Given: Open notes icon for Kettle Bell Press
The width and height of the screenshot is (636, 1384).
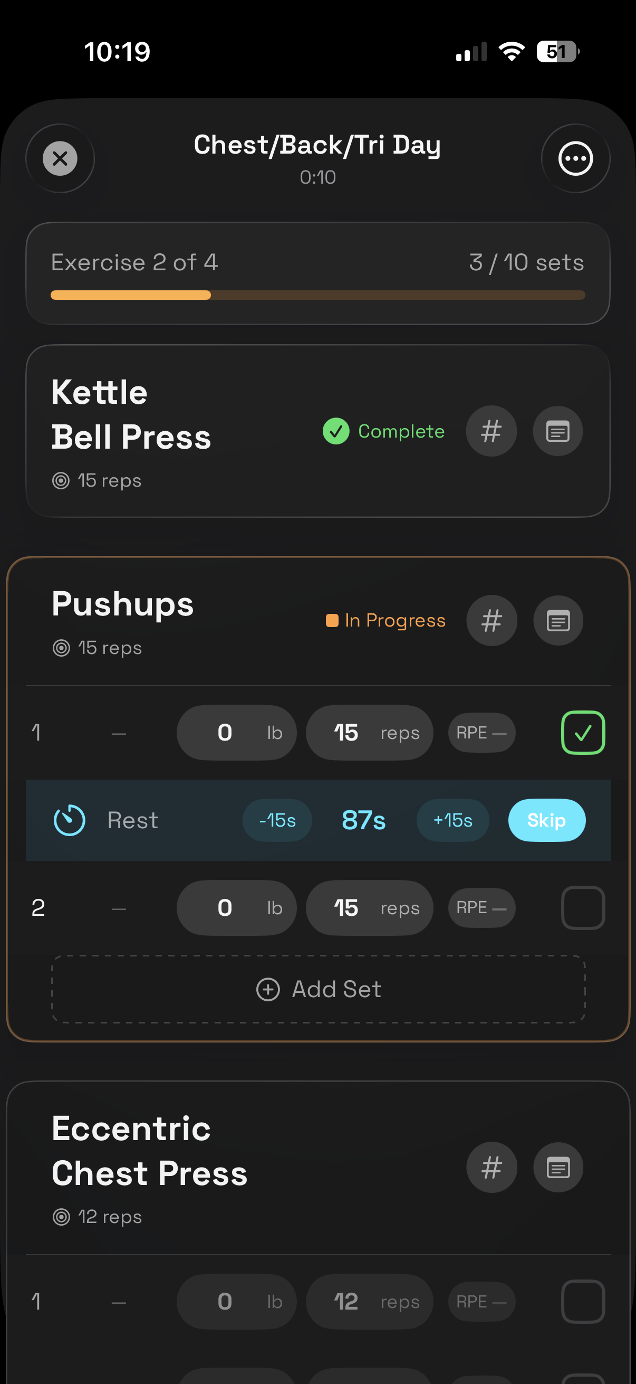Looking at the screenshot, I should [x=557, y=431].
